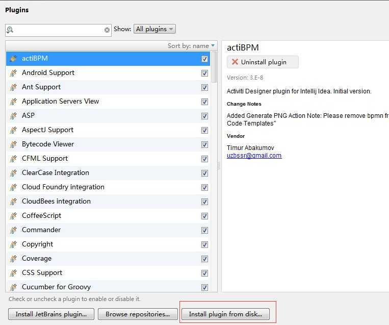Uncheck the Android Support plugin
This screenshot has height=325, width=389.
pyautogui.click(x=204, y=73)
